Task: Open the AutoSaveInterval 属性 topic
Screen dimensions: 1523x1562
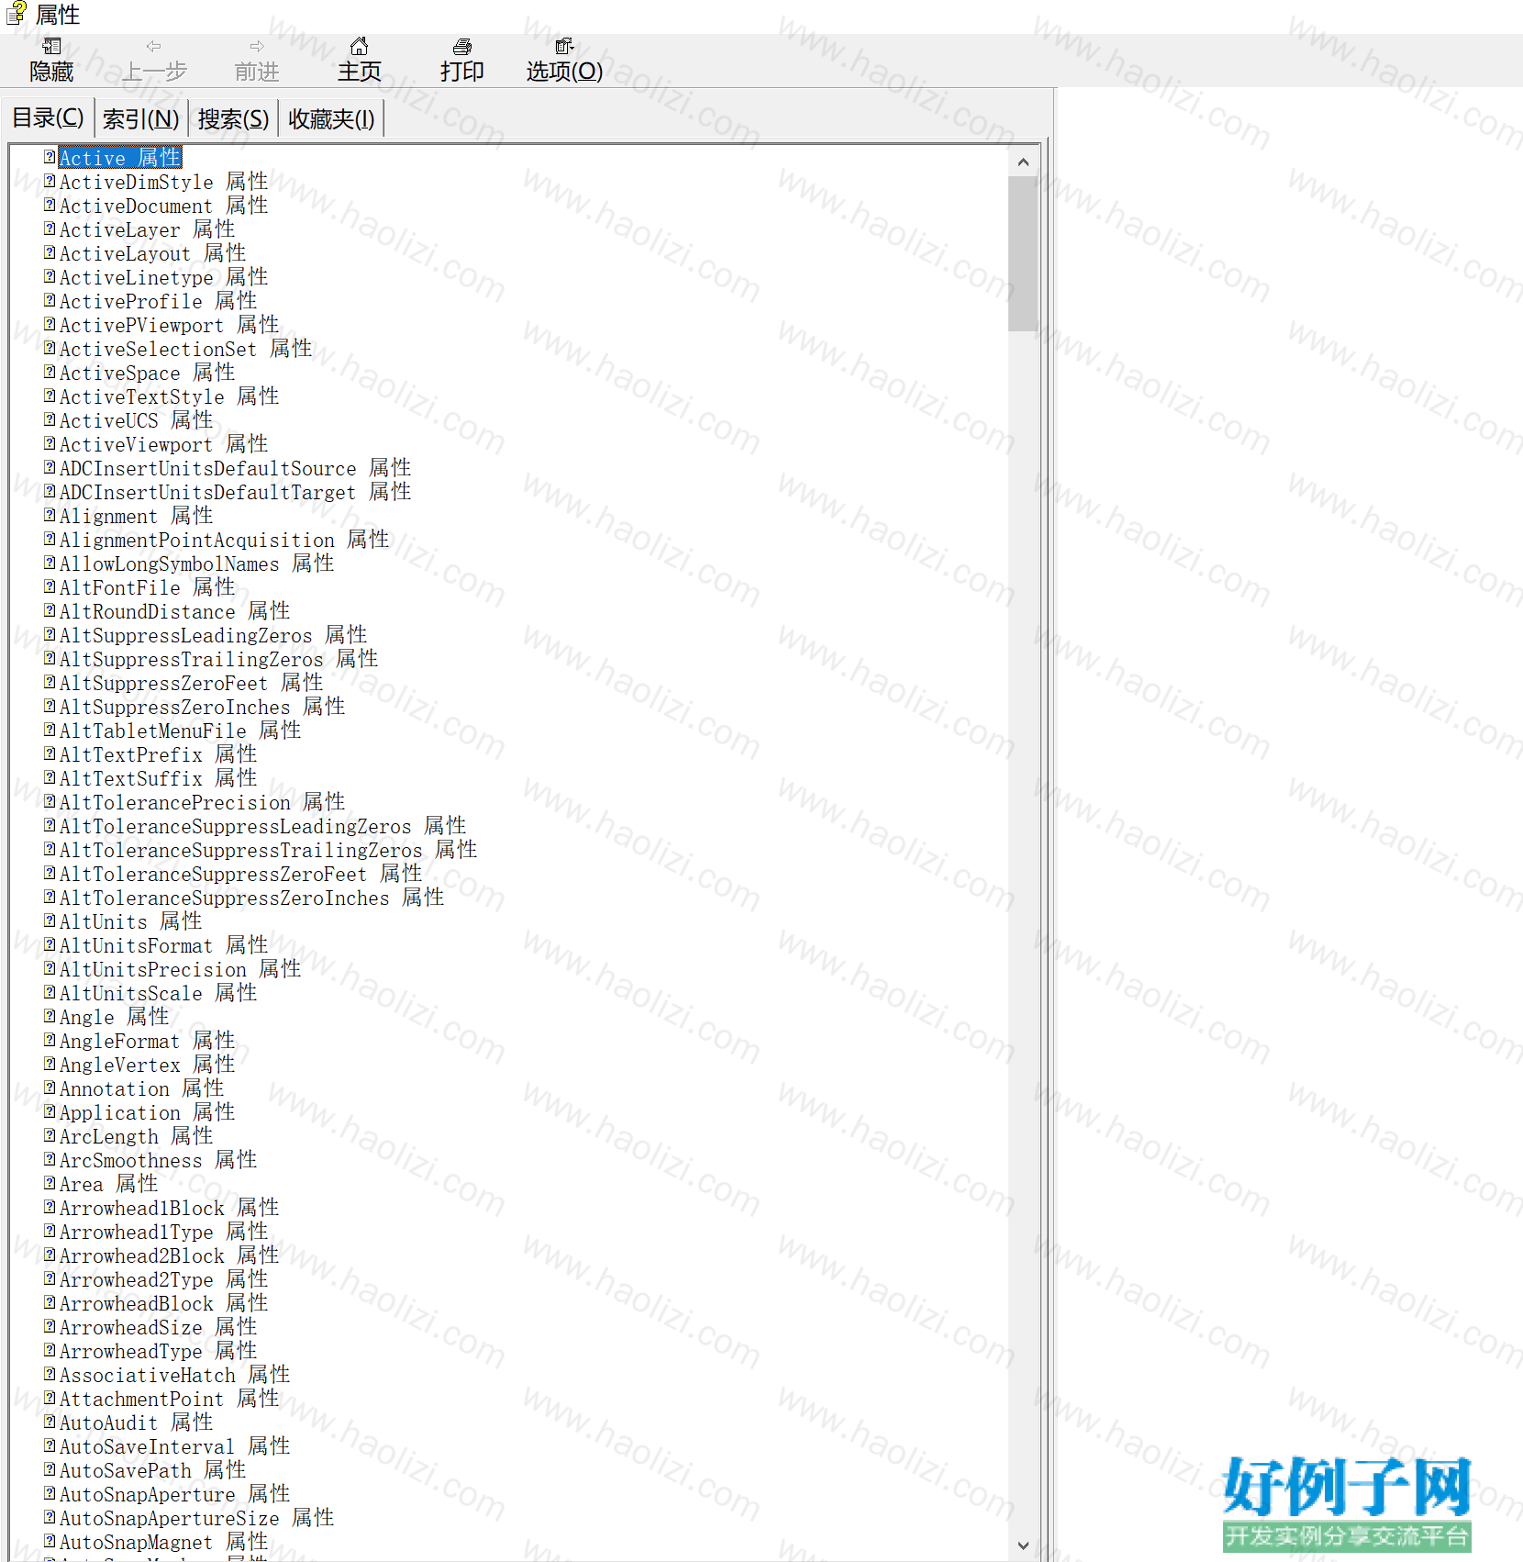Action: 174,1446
